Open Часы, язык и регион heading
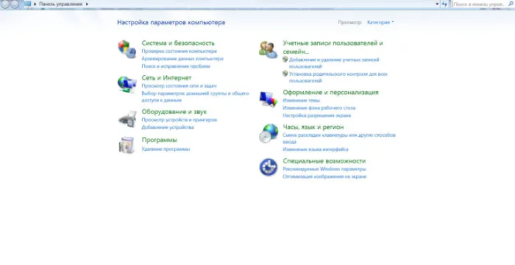515x265 pixels. [x=313, y=127]
